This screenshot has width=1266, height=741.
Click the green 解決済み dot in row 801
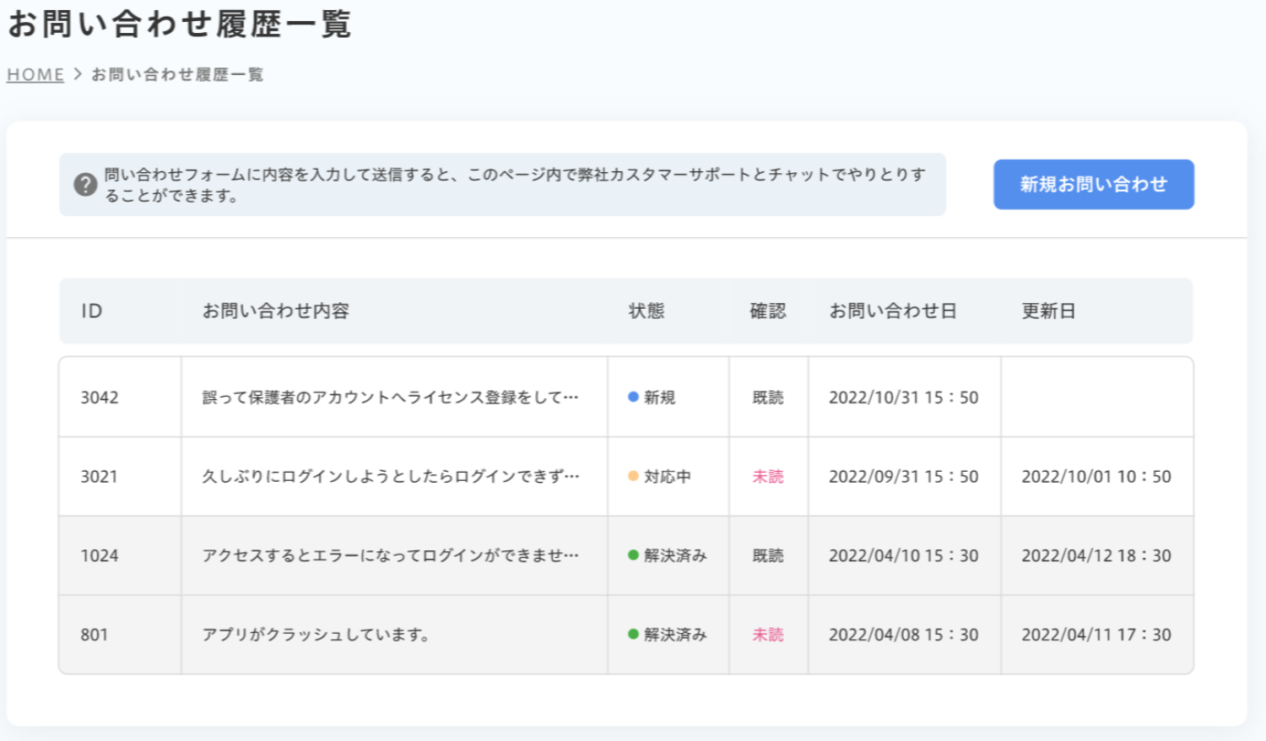coord(633,635)
